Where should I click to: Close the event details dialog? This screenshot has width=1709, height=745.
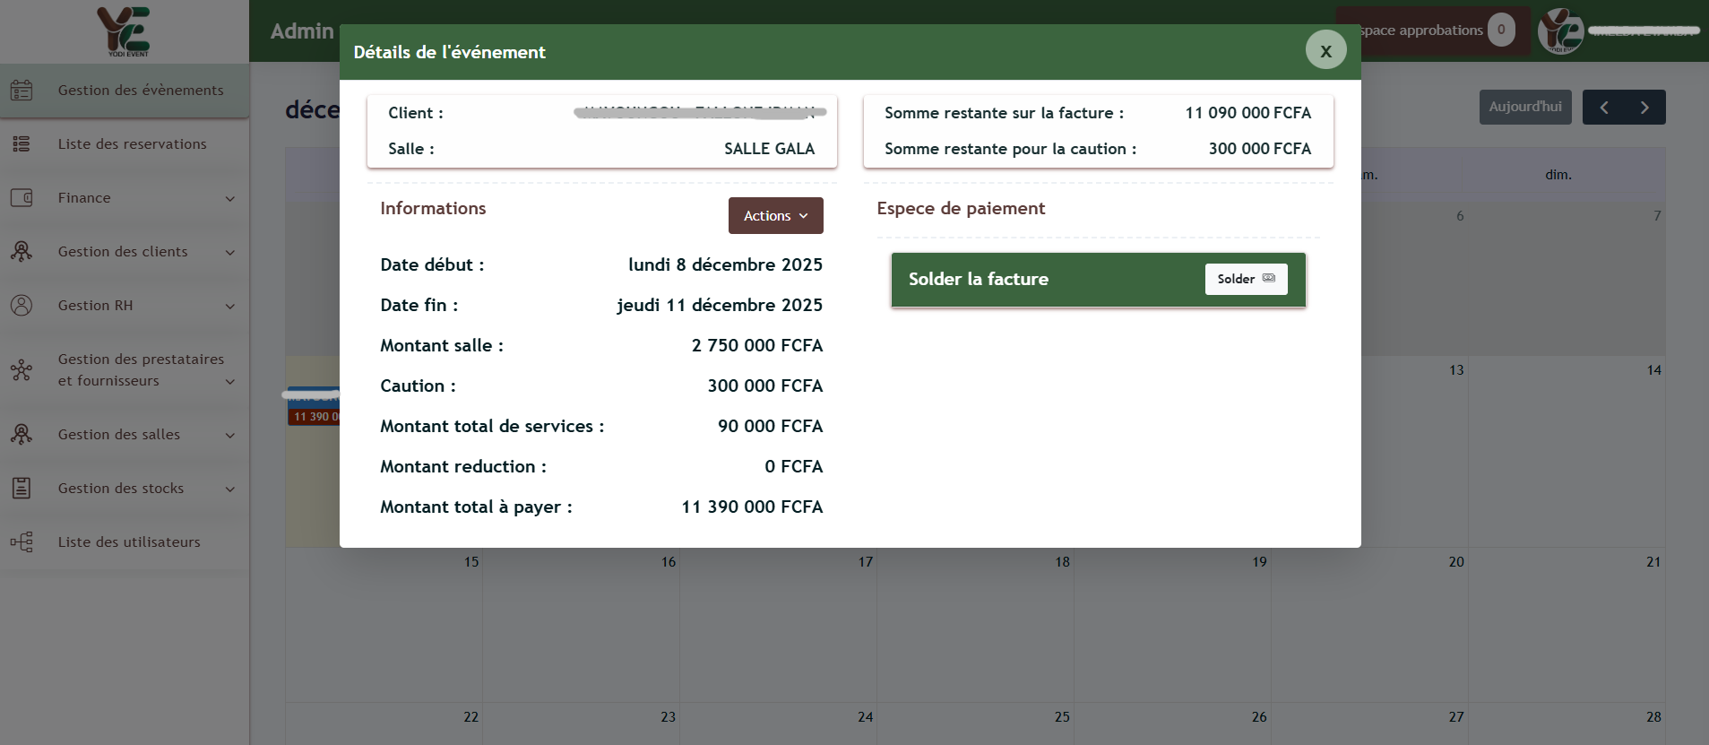1325,51
